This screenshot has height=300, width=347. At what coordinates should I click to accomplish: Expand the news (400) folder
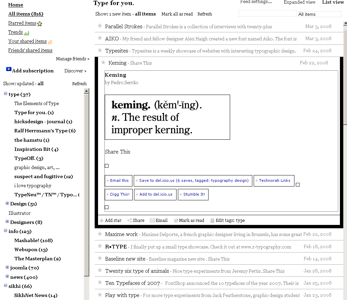7,277
